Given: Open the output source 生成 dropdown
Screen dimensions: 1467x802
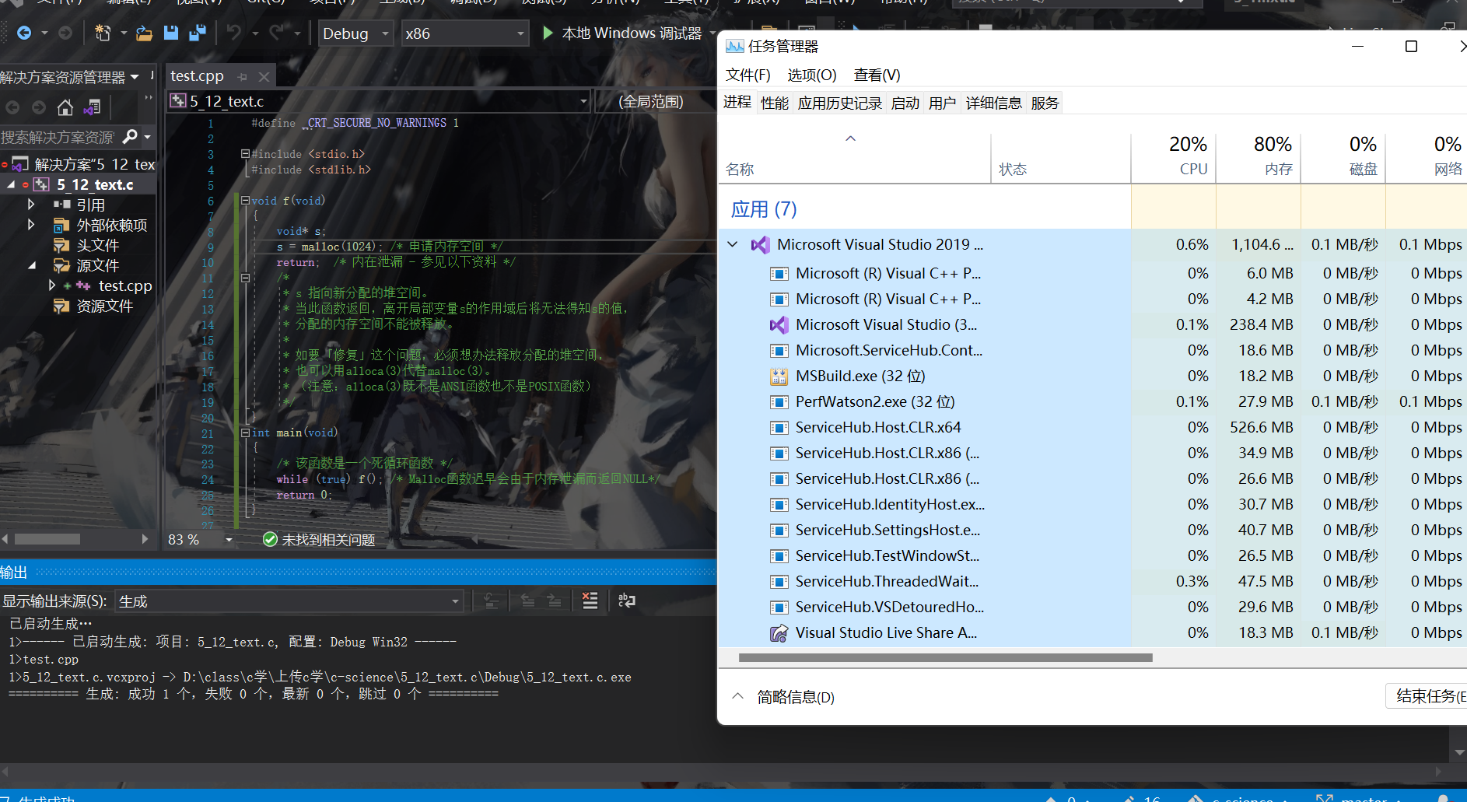Looking at the screenshot, I should click(x=289, y=601).
